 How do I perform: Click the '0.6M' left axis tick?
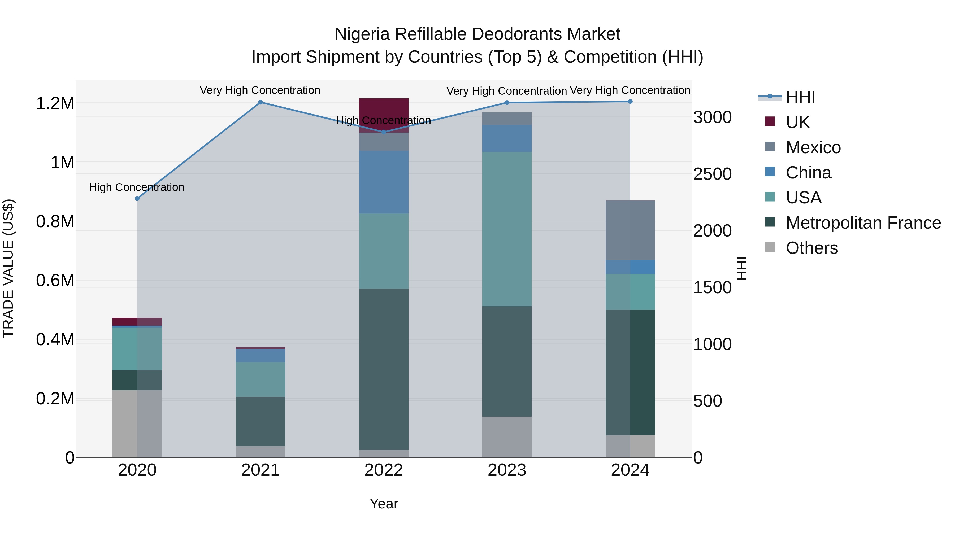55,281
